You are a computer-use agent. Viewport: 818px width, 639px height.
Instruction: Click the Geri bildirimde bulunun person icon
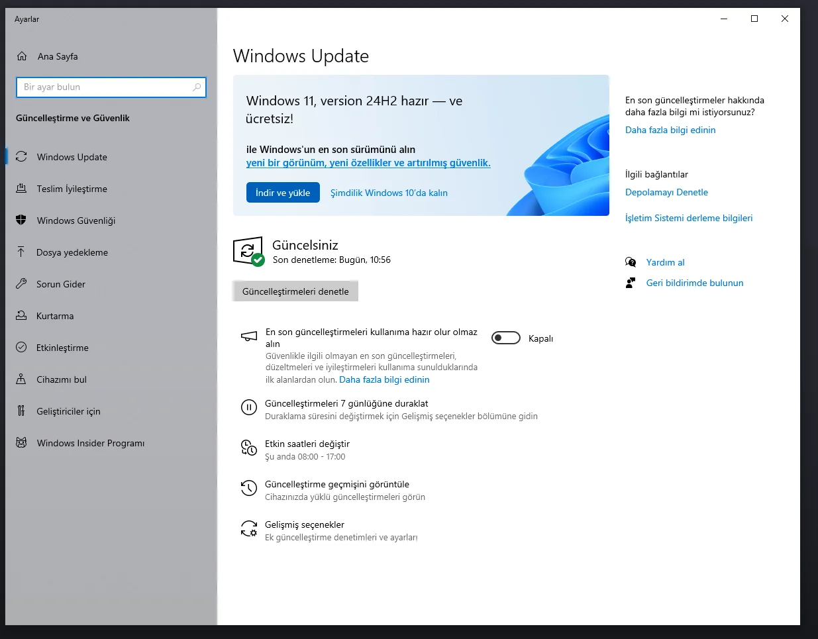(x=631, y=283)
